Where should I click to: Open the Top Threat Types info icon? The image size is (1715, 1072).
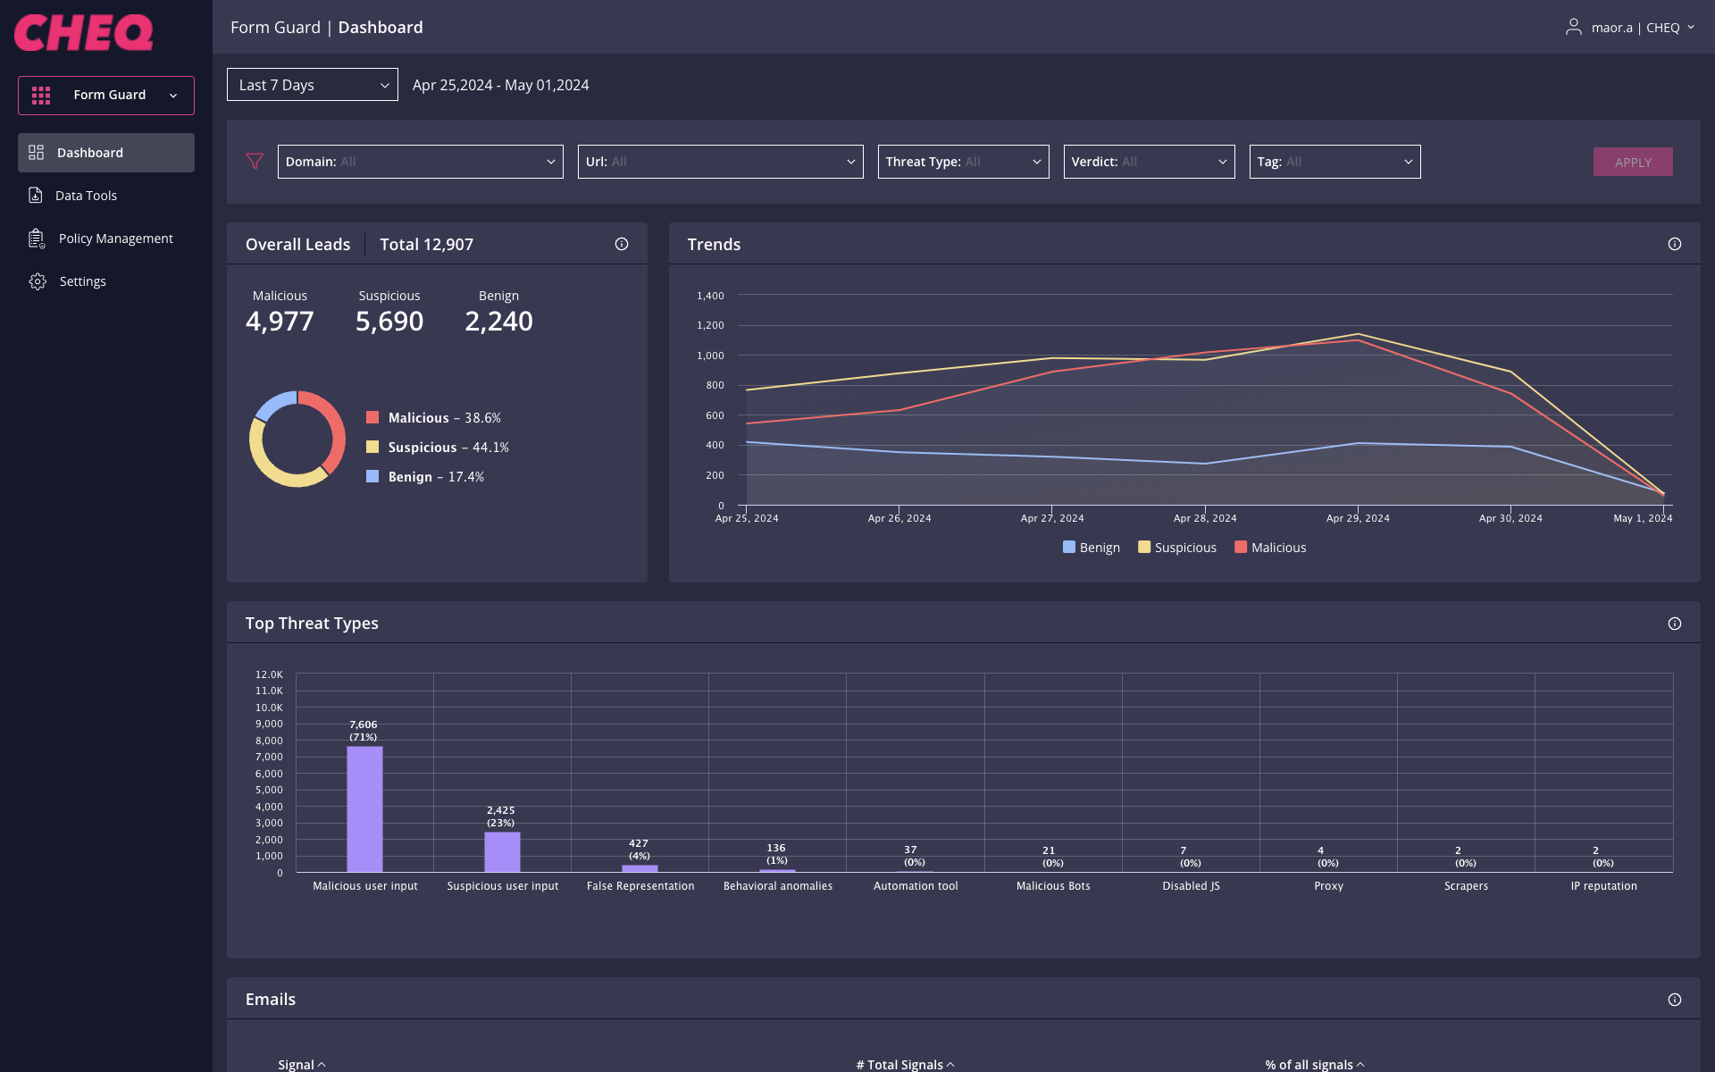pos(1674,623)
